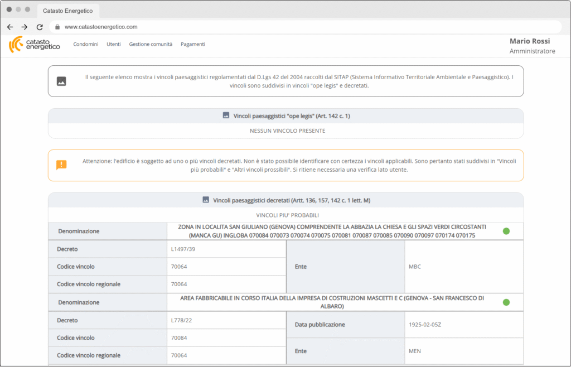Screen dimensions: 571x367
Task: Click the orange warning alert icon
Action: [61, 165]
